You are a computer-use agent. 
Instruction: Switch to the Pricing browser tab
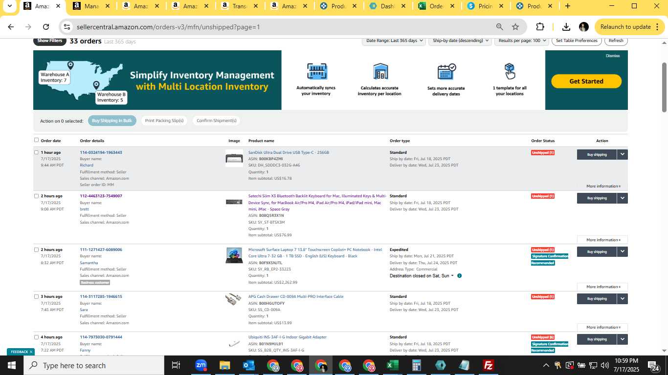pos(486,6)
